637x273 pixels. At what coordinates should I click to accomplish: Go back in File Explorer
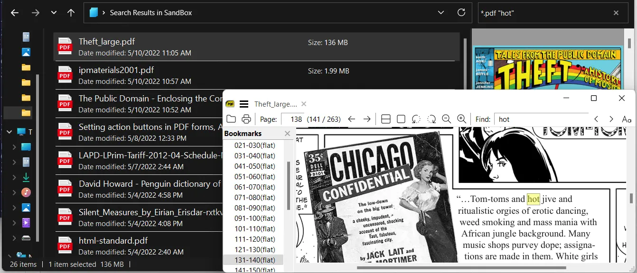point(15,13)
